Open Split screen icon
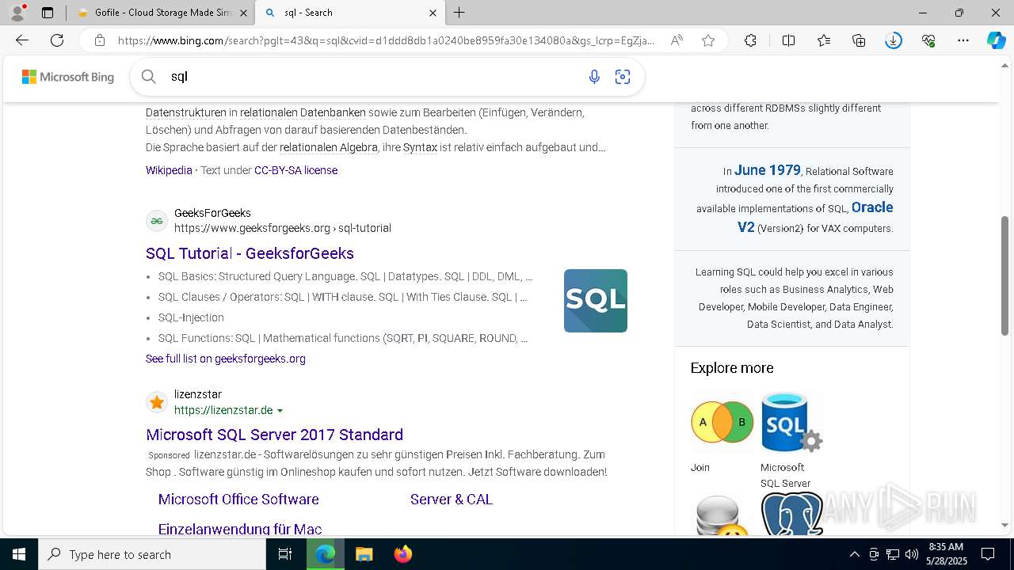 pyautogui.click(x=788, y=40)
